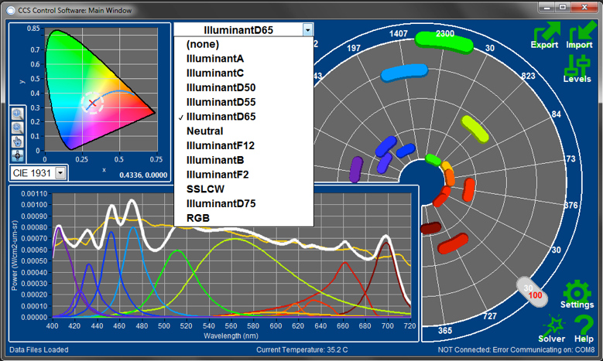Pick the Neutral illuminant option
The height and width of the screenshot is (361, 603).
(205, 131)
